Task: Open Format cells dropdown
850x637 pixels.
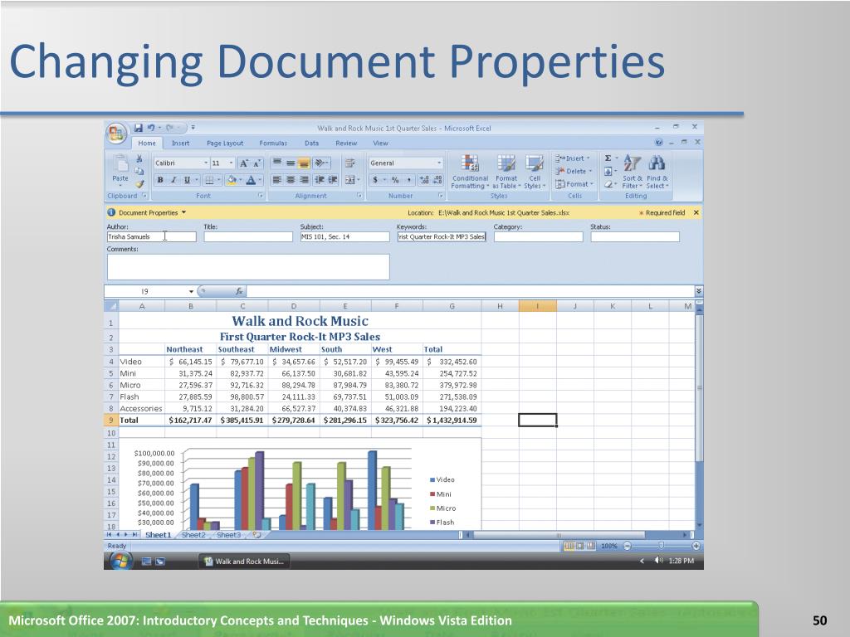Action: [x=574, y=184]
